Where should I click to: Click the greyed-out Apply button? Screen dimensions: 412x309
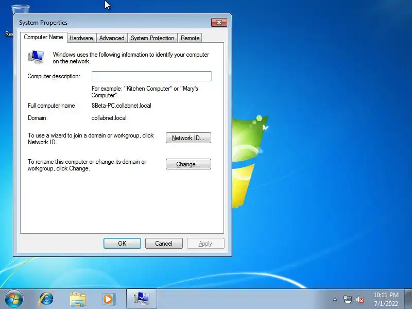pyautogui.click(x=205, y=244)
